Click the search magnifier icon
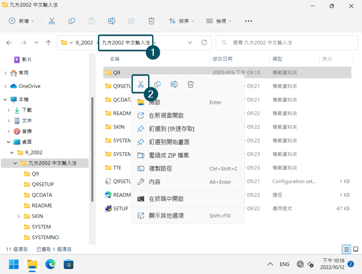Viewport: 362px width, 274px height. tap(224, 43)
